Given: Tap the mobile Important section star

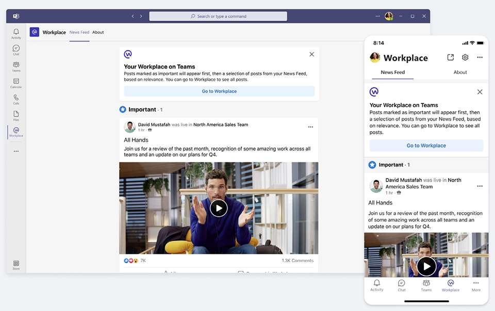Looking at the screenshot, I should point(372,165).
